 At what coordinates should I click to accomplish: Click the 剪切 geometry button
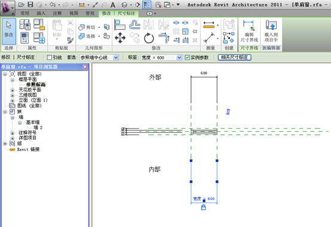[87, 27]
